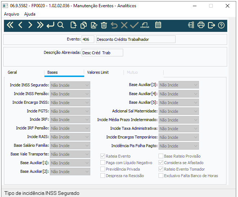Open the Incide Média Prazo Indeterminado dropdown
Screen dimensions: 238x197
tap(179, 120)
